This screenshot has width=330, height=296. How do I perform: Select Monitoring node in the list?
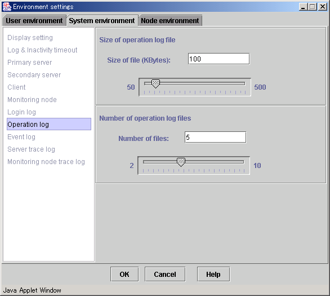(x=32, y=100)
